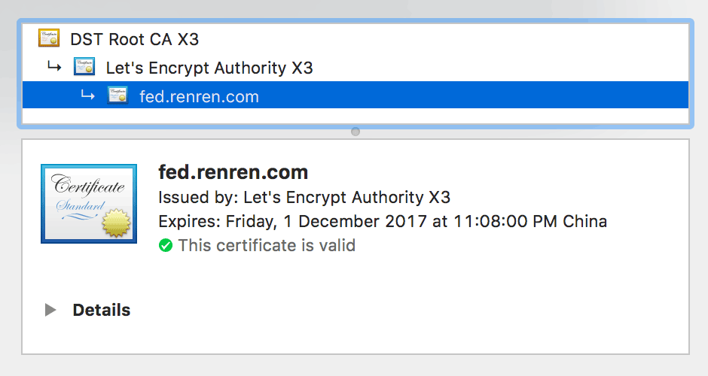This screenshot has width=708, height=376.
Task: Click the gold seal on certificate image
Action: [116, 223]
